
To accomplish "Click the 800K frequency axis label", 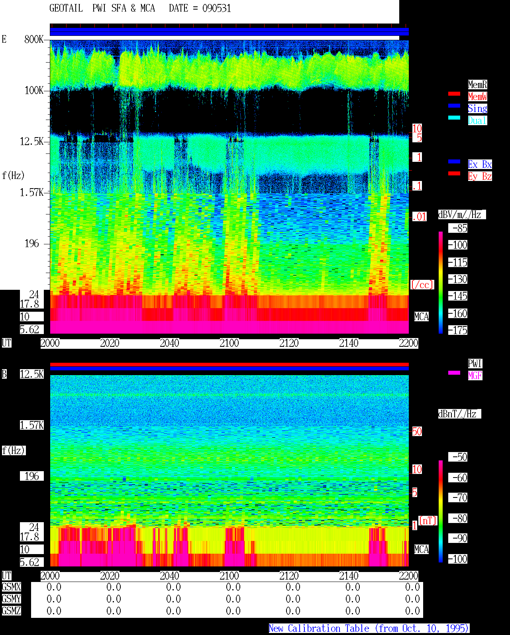I will point(34,39).
